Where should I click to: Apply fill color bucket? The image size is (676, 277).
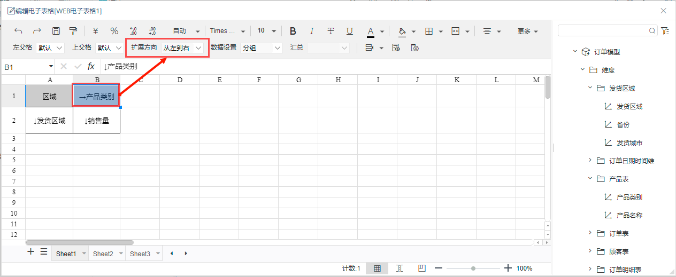pos(402,31)
